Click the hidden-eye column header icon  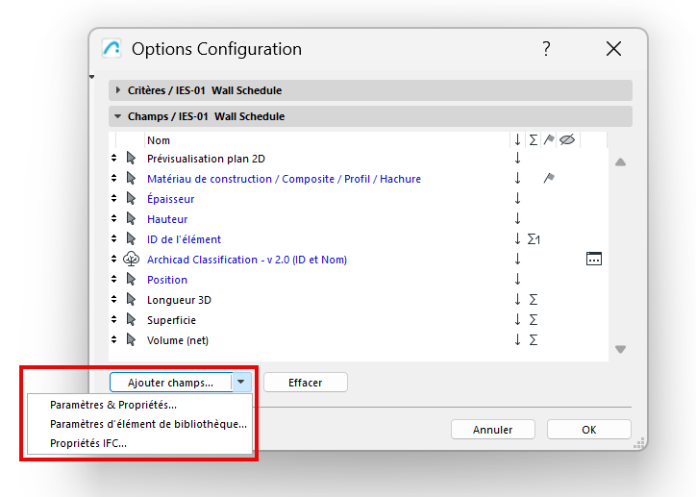[567, 140]
